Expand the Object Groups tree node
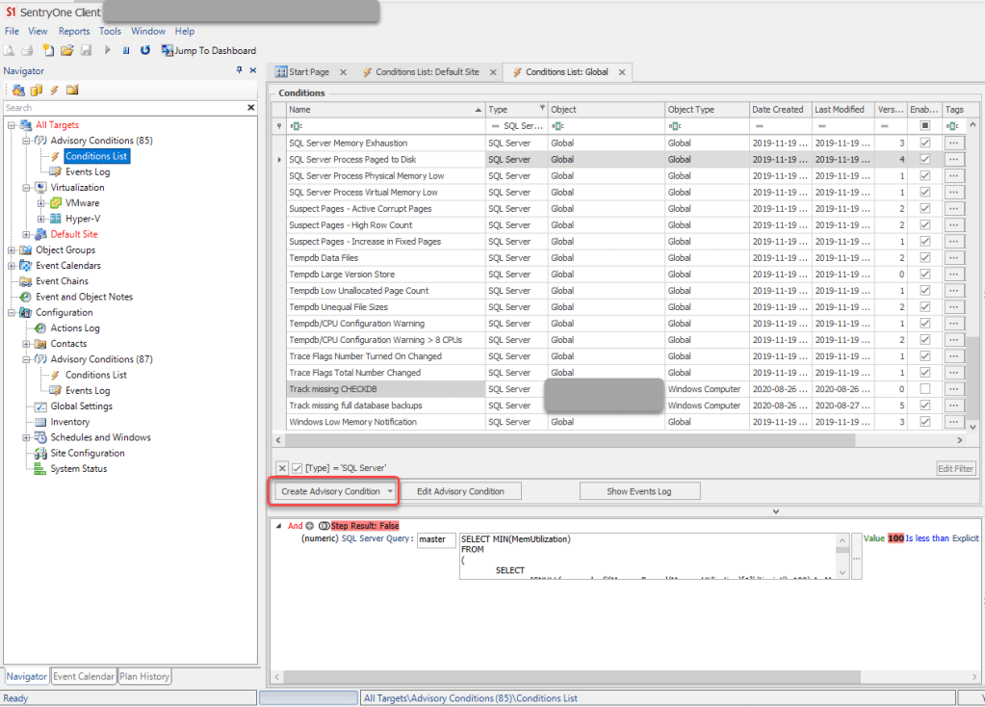This screenshot has width=985, height=707. point(12,250)
